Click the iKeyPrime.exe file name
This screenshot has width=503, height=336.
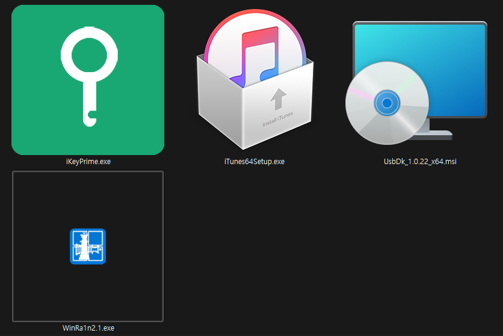[x=88, y=162]
